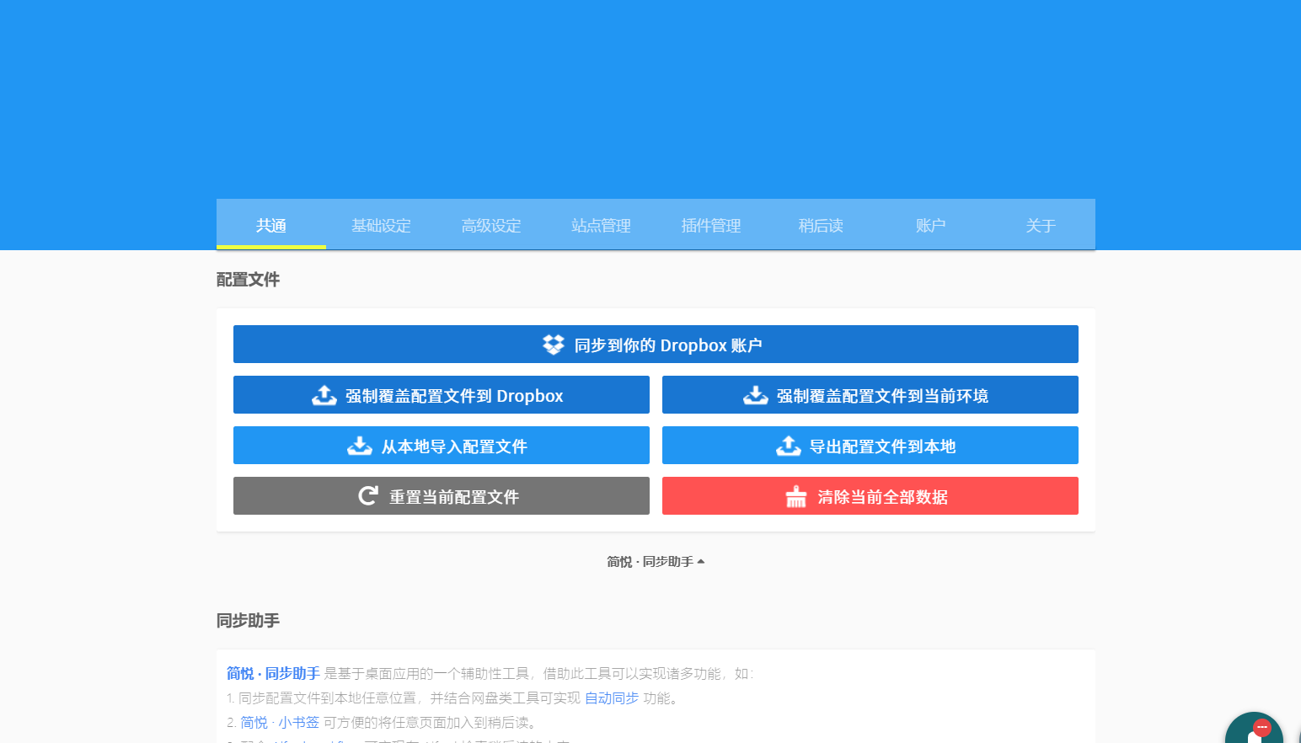1301x743 pixels.
Task: Open the 自动同步 link
Action: coord(612,698)
